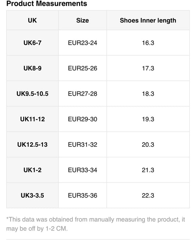Click the EUR29-30 size cell
Image resolution: width=196 pixels, height=241 pixels.
[82, 119]
